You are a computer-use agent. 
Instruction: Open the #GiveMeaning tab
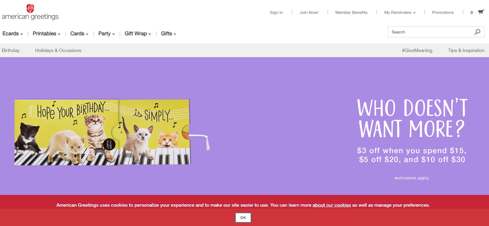(417, 50)
